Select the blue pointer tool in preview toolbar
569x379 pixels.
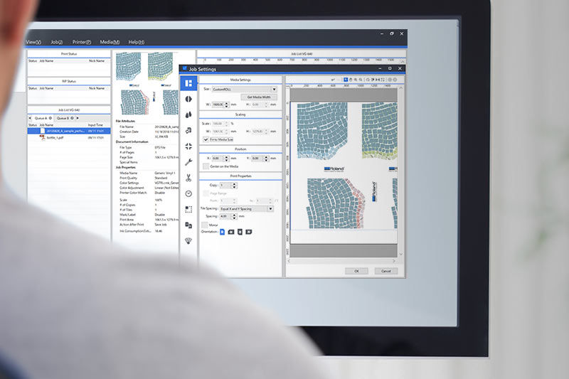click(346, 80)
